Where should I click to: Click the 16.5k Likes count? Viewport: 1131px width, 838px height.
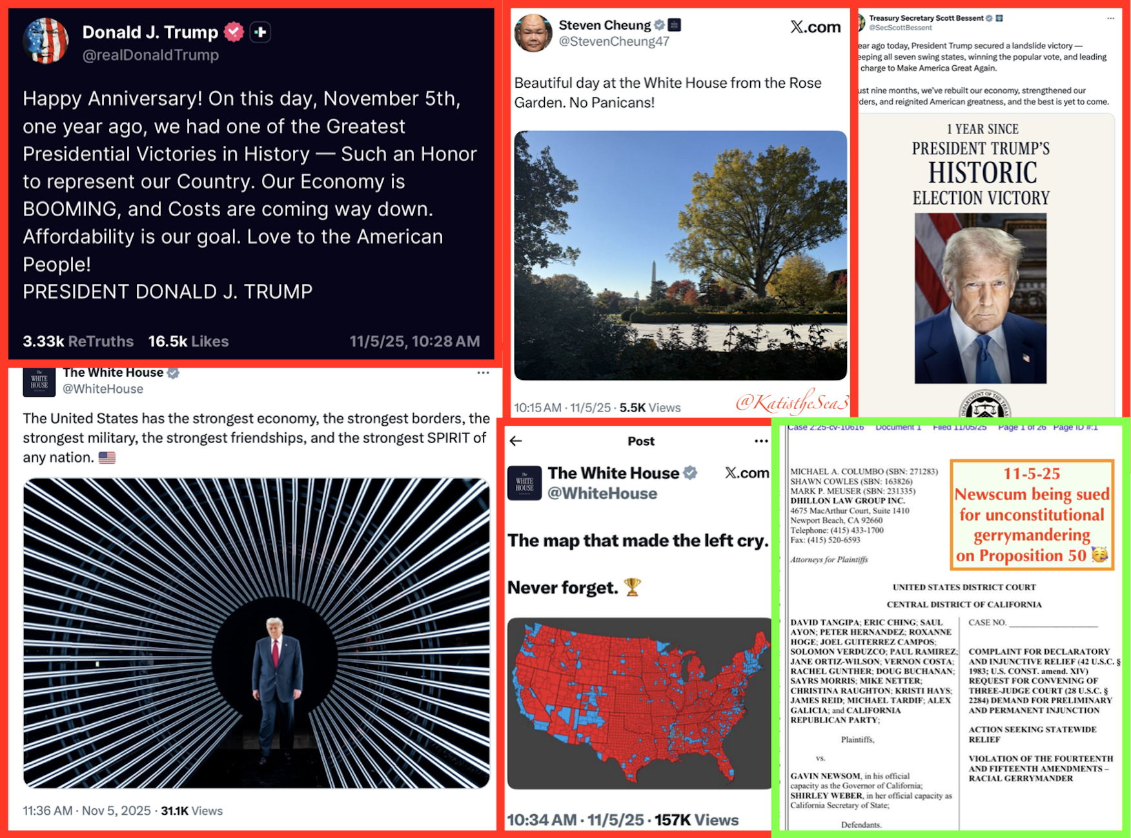188,341
